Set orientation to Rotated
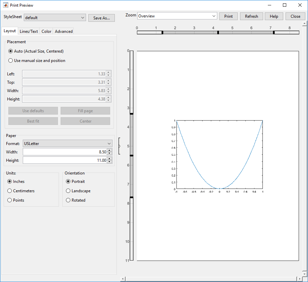 point(76,200)
